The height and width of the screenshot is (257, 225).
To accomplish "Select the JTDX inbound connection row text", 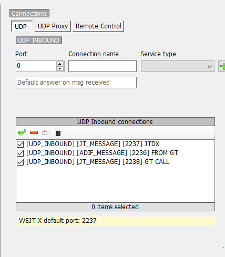I will coord(93,144).
